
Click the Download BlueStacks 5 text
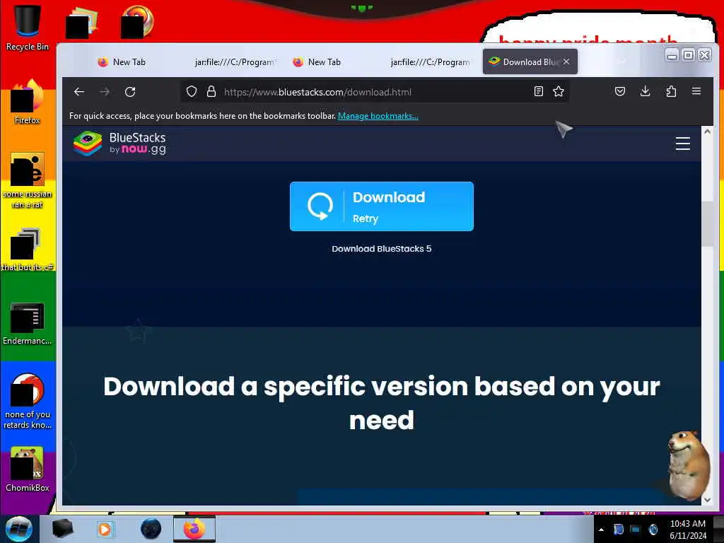pos(381,249)
